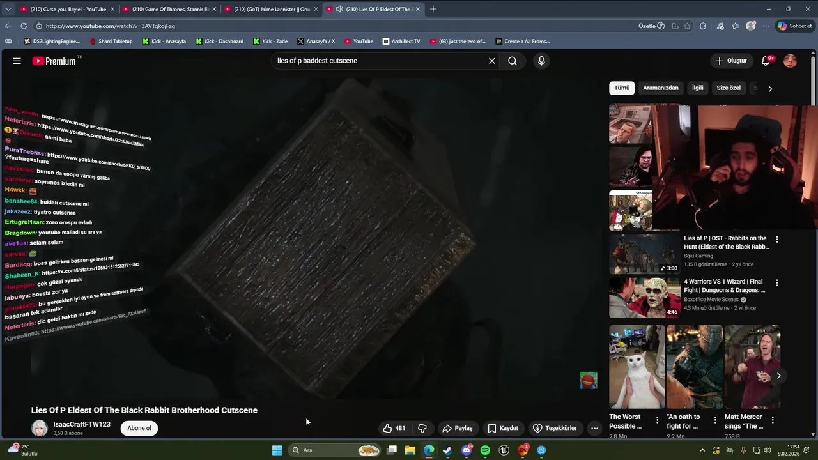
Task: Open browser extensions puzzle icon
Action: click(703, 26)
